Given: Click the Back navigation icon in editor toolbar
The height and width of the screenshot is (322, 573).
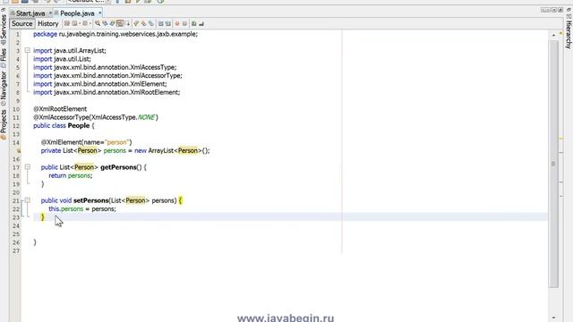Looking at the screenshot, I should pos(74,23).
